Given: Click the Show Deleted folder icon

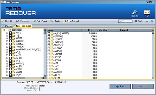Looking at the screenshot, I should 64,21.
